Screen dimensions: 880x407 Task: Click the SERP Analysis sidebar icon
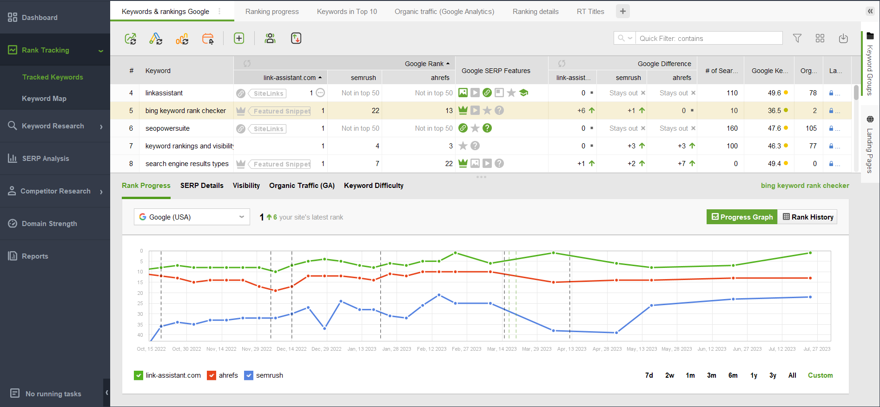coord(13,159)
